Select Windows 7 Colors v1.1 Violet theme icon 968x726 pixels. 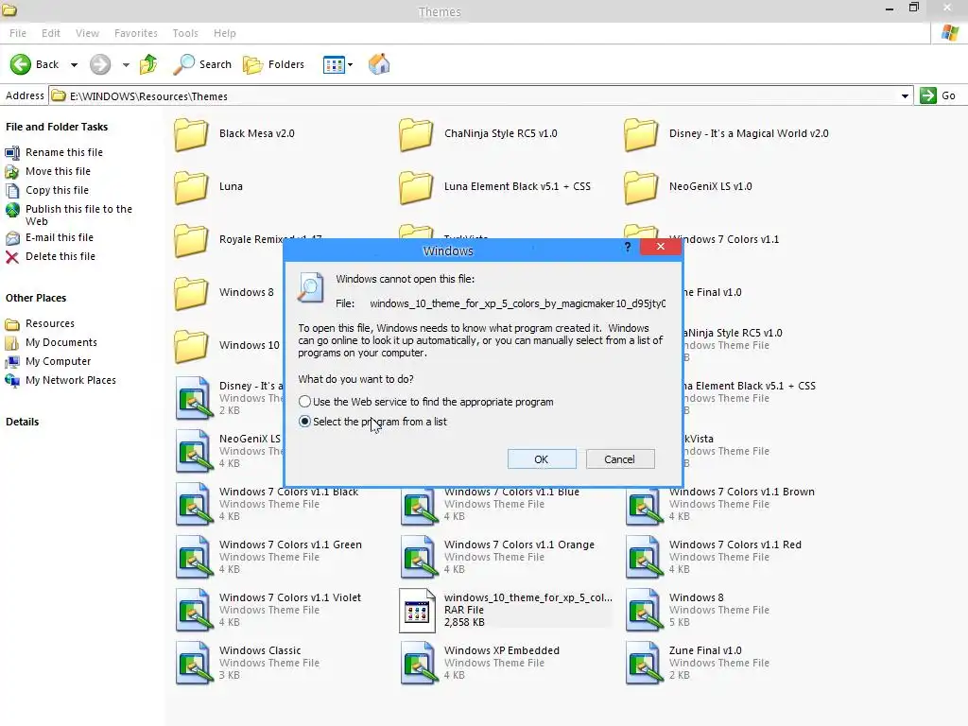pos(193,611)
